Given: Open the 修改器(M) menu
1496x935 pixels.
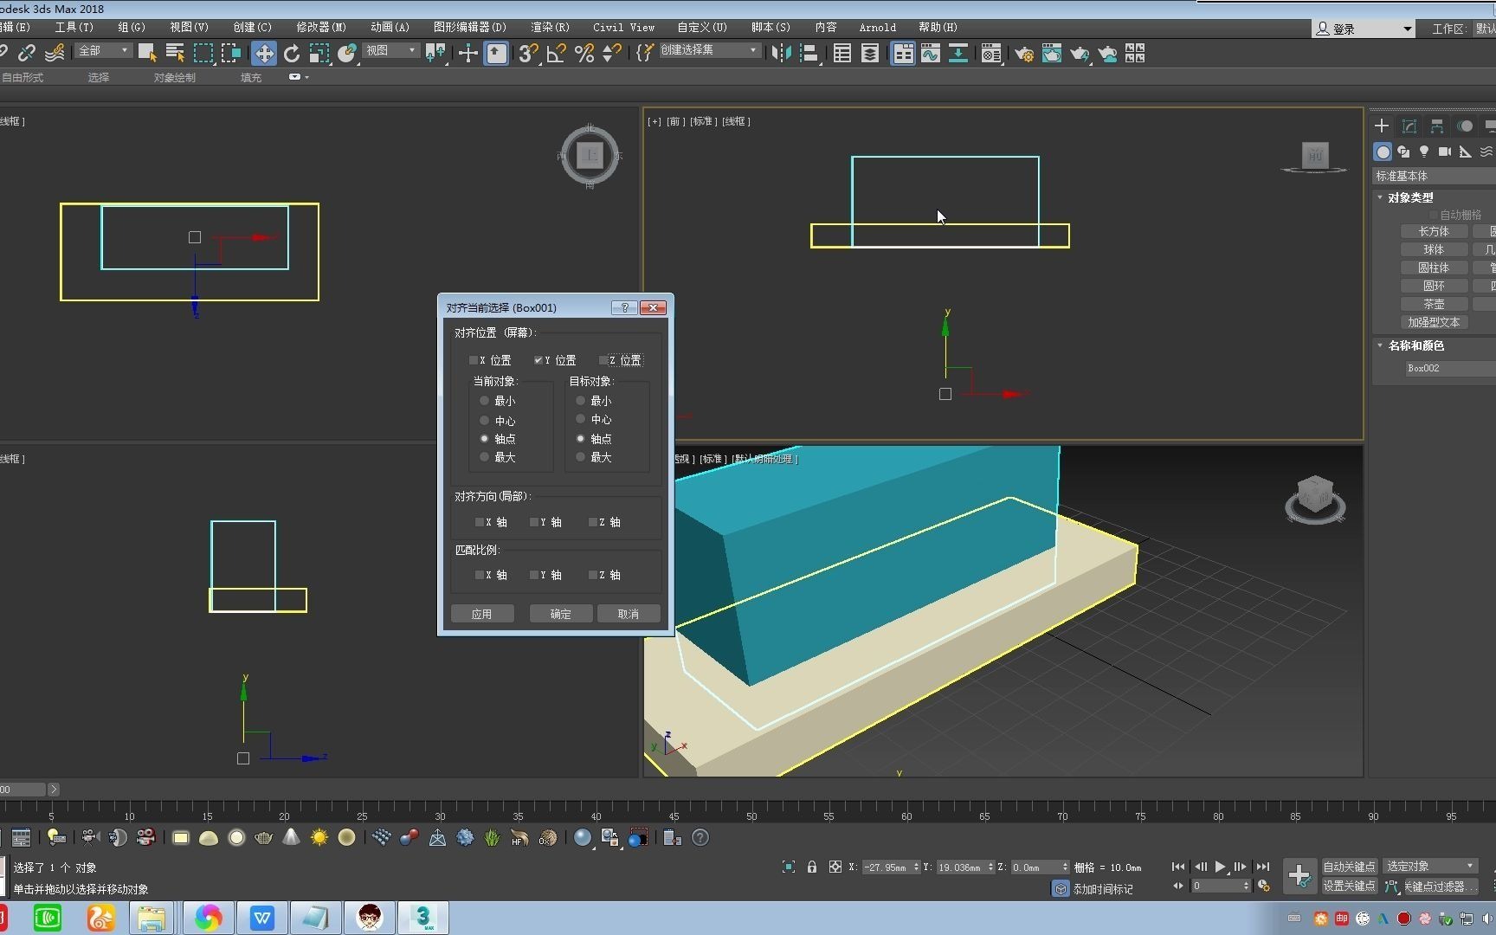Looking at the screenshot, I should pyautogui.click(x=321, y=27).
